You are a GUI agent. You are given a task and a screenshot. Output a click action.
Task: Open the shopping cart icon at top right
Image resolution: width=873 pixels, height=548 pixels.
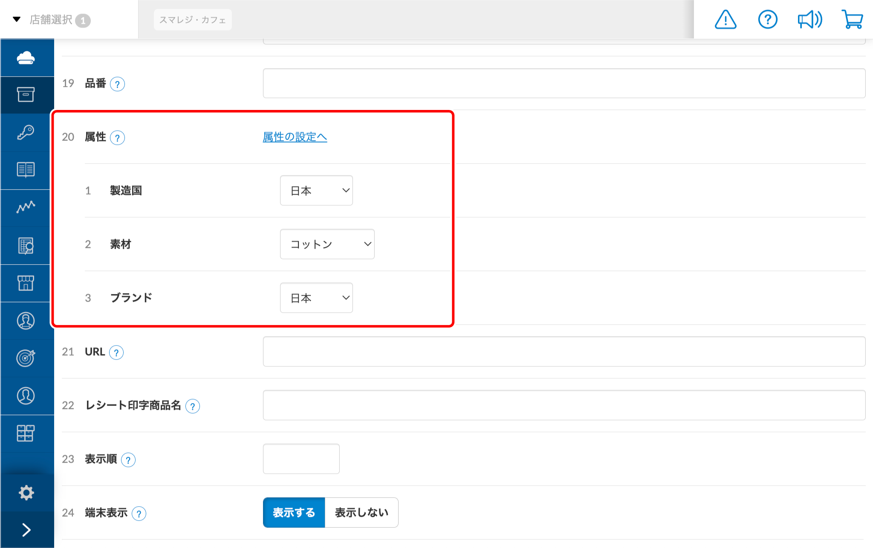[x=852, y=19]
